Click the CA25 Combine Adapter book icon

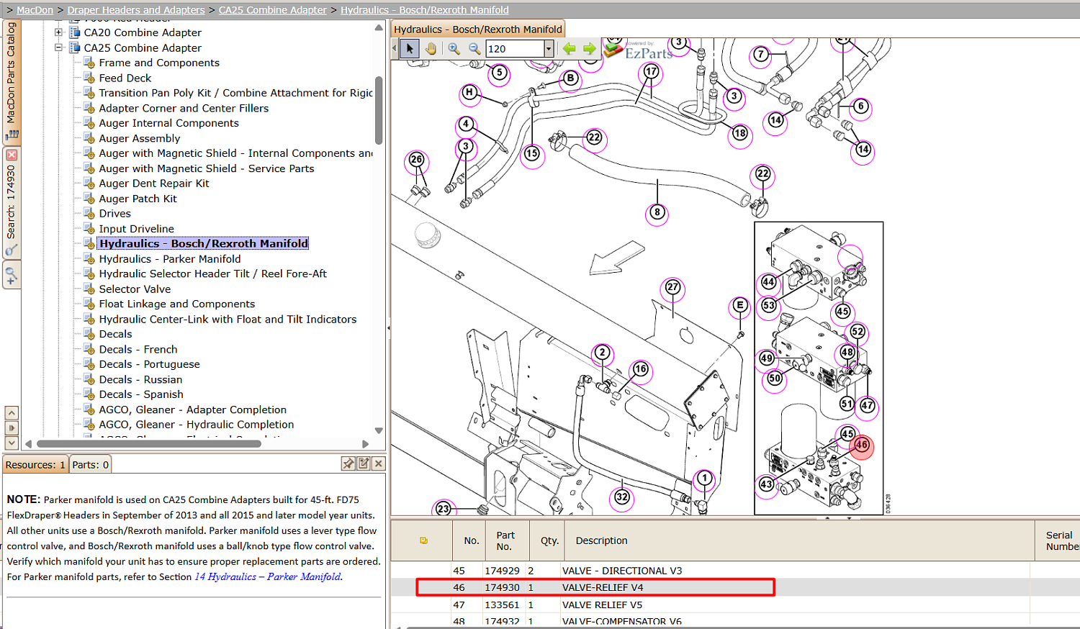(74, 47)
